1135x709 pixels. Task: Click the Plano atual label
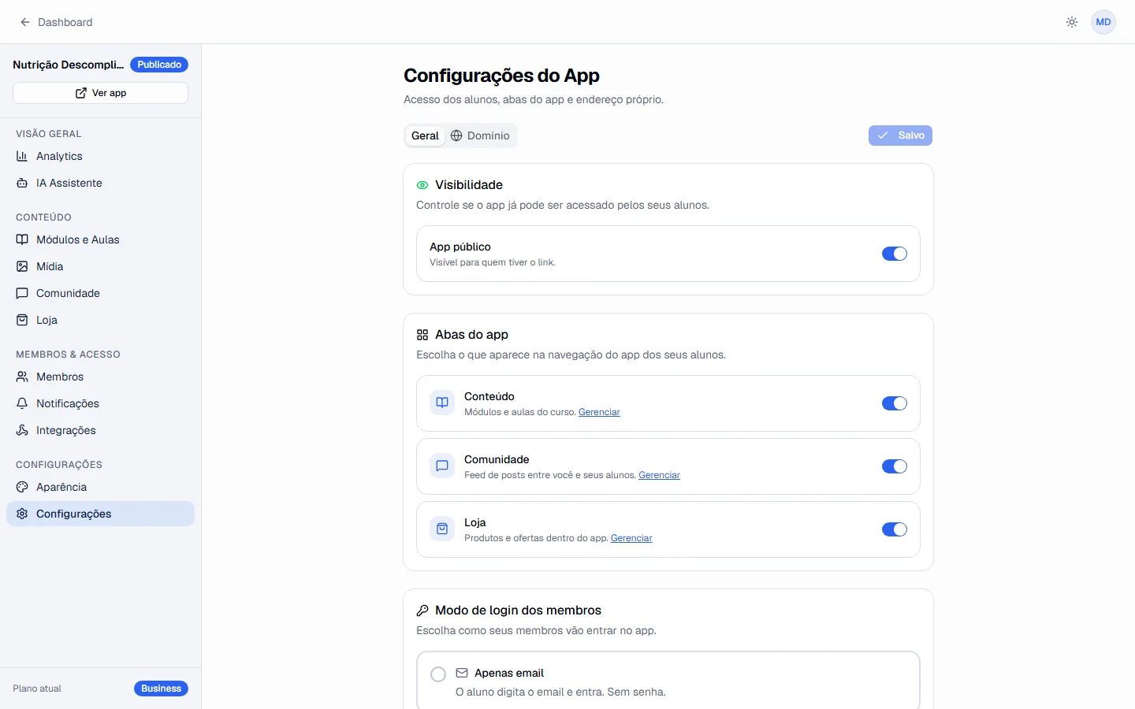click(x=37, y=689)
